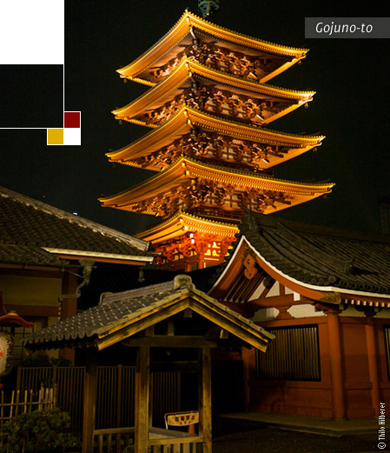390x453 pixels.
Task: Select the dark red color square
Action: coord(72,120)
